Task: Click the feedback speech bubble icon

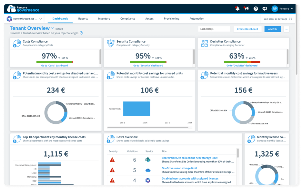Action: (x=265, y=8)
